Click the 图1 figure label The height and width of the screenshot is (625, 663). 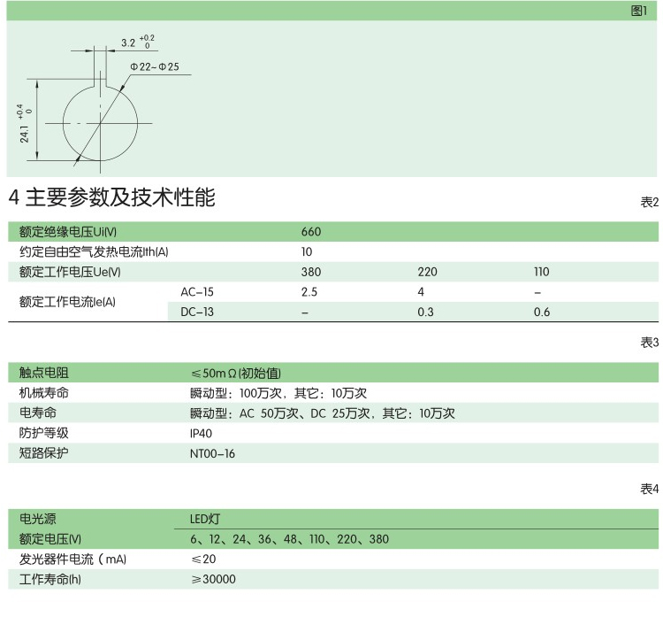click(x=639, y=11)
